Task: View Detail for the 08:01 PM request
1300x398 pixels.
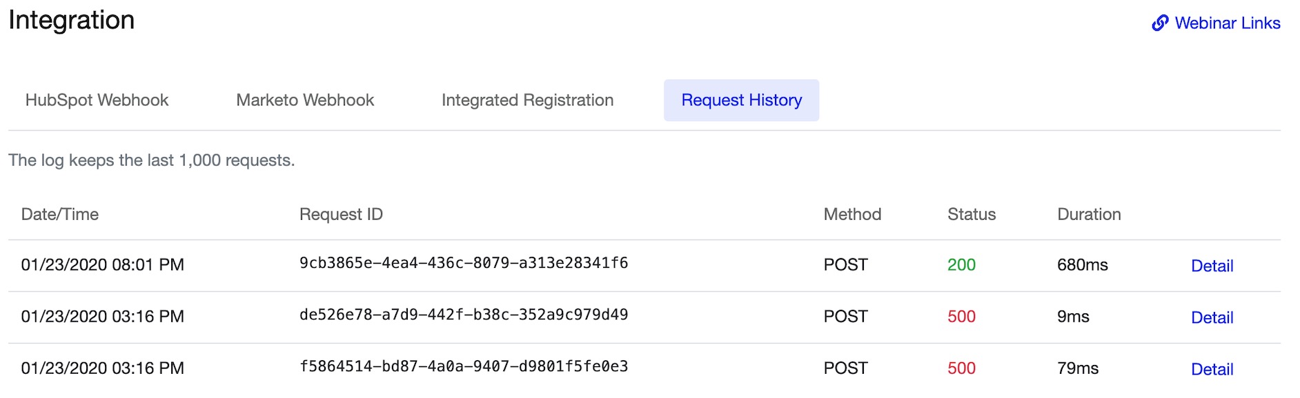Action: [x=1212, y=266]
